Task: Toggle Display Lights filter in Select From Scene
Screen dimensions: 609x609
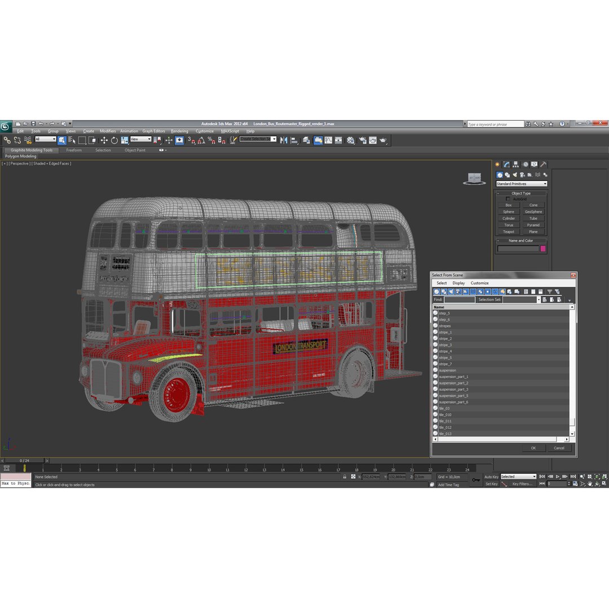Action: tap(451, 292)
